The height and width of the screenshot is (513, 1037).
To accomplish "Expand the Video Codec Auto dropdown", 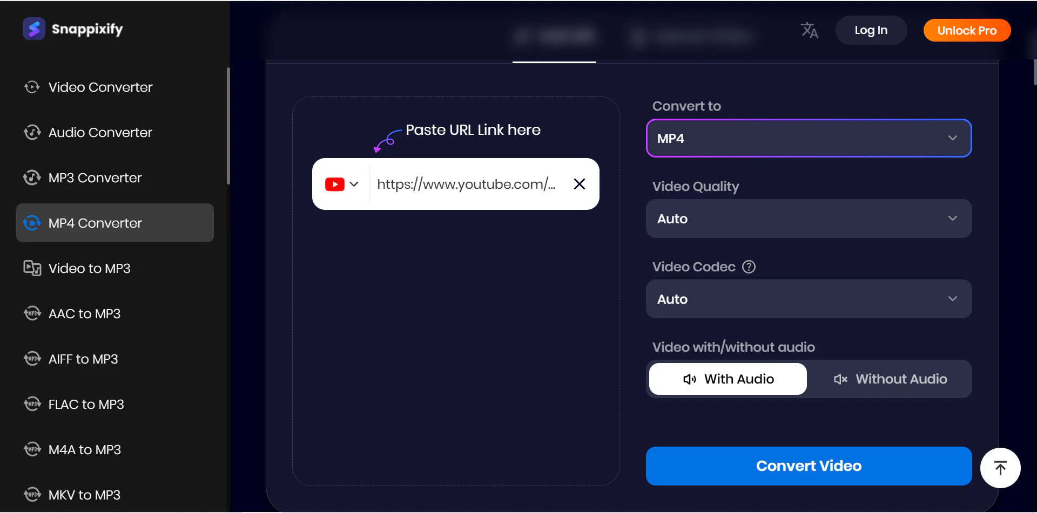I will [809, 299].
